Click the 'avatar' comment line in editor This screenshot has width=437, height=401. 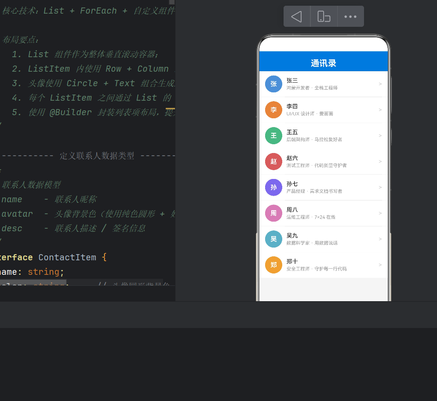click(88, 214)
